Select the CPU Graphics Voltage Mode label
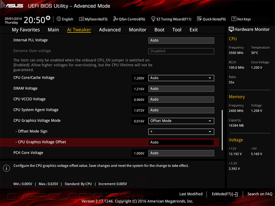275x206 pixels. coord(37,121)
